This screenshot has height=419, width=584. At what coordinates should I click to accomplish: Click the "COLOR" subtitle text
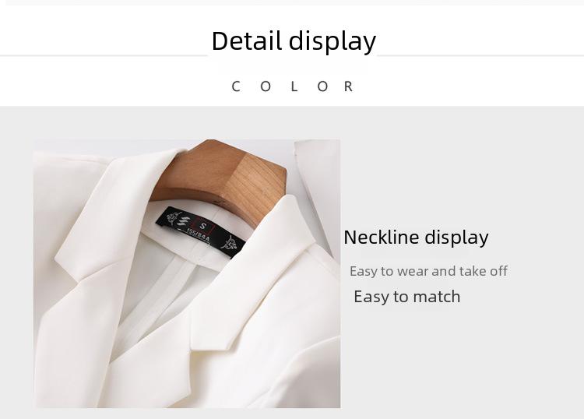(292, 86)
